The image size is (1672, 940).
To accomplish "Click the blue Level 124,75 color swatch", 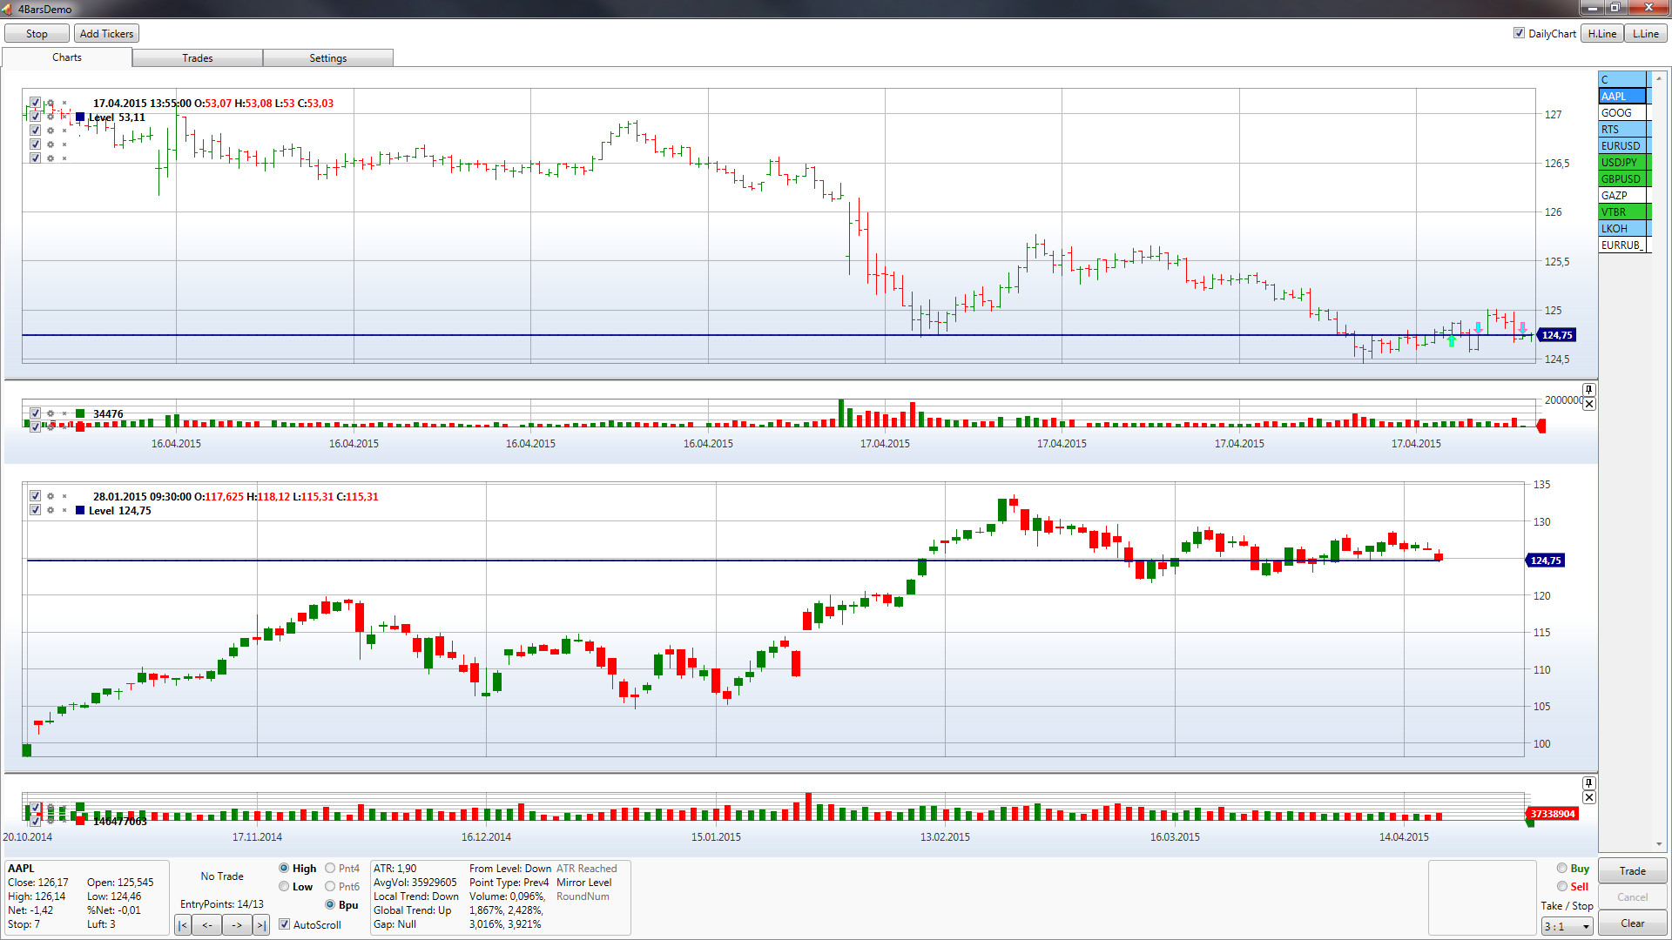I will click(80, 511).
